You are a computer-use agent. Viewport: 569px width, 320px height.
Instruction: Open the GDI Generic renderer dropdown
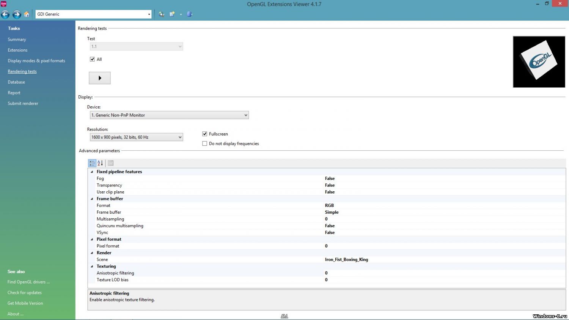tap(94, 14)
